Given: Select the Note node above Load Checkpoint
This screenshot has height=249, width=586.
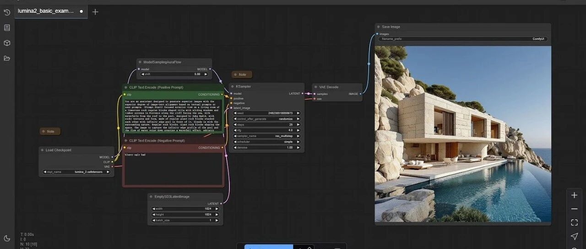Looking at the screenshot, I should point(50,132).
